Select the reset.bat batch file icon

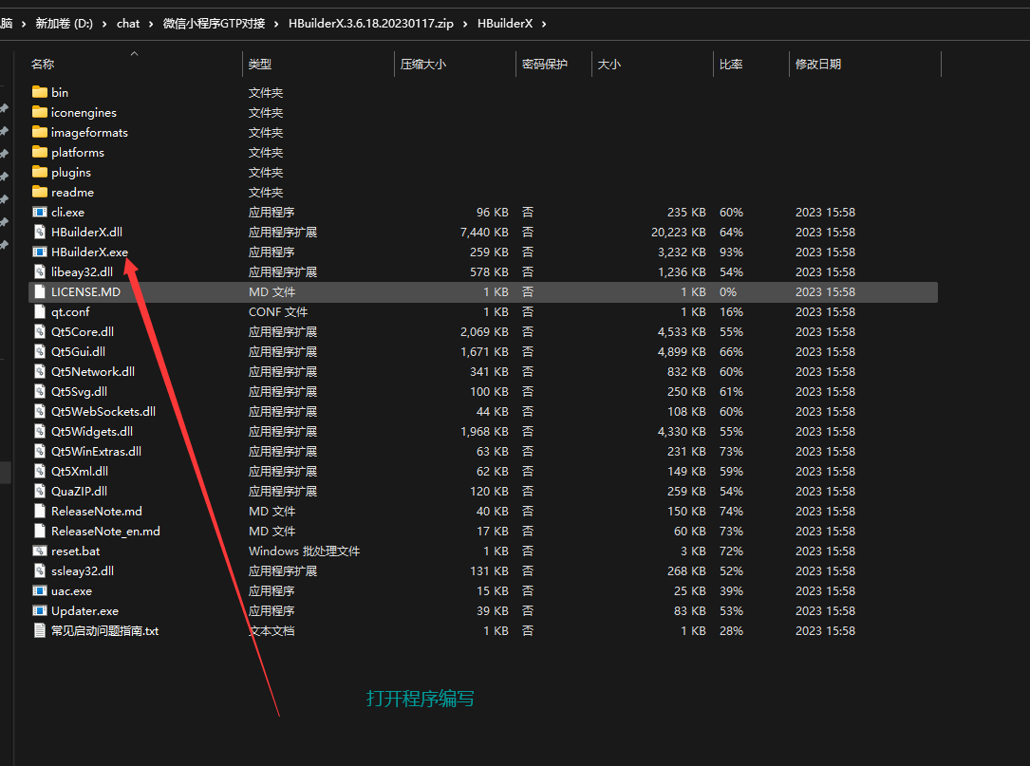point(39,551)
